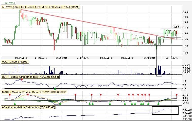Select the MACD panel title label

(34, 92)
